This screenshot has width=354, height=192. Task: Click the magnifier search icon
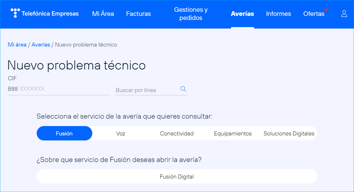click(183, 89)
